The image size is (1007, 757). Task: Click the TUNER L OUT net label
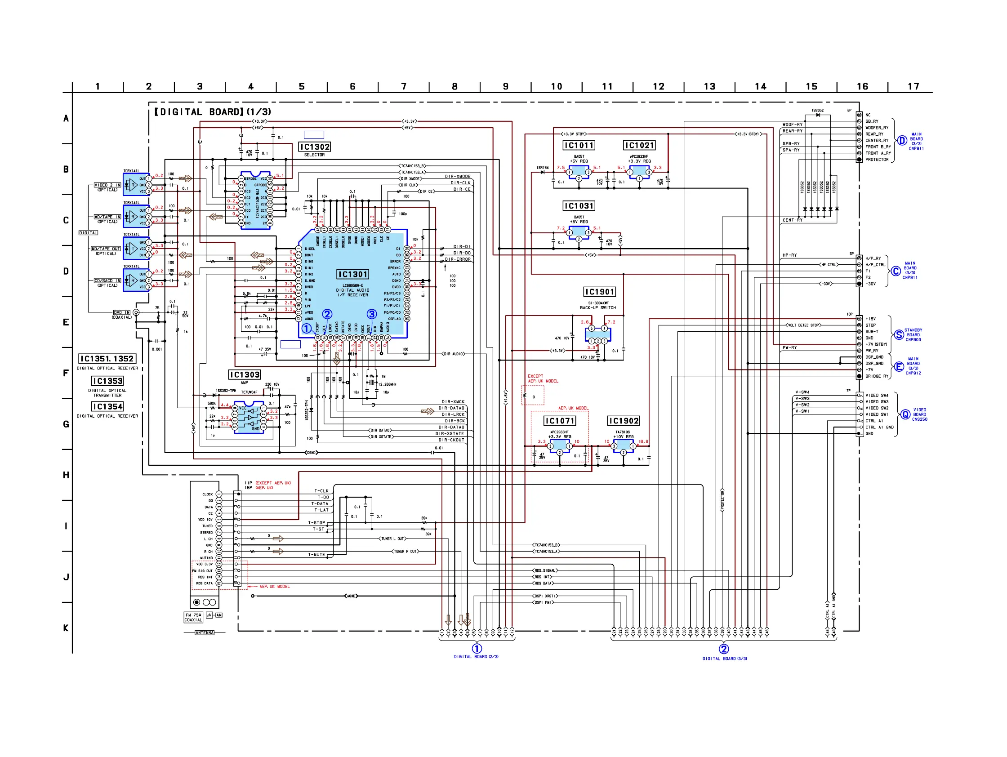[x=392, y=539]
